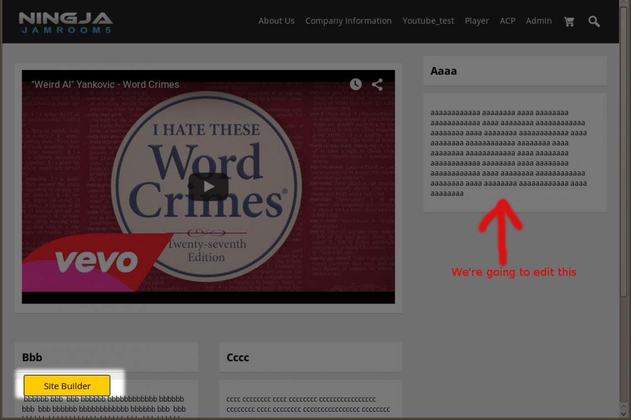The height and width of the screenshot is (420, 631).
Task: Go to the Player page
Action: coord(477,21)
